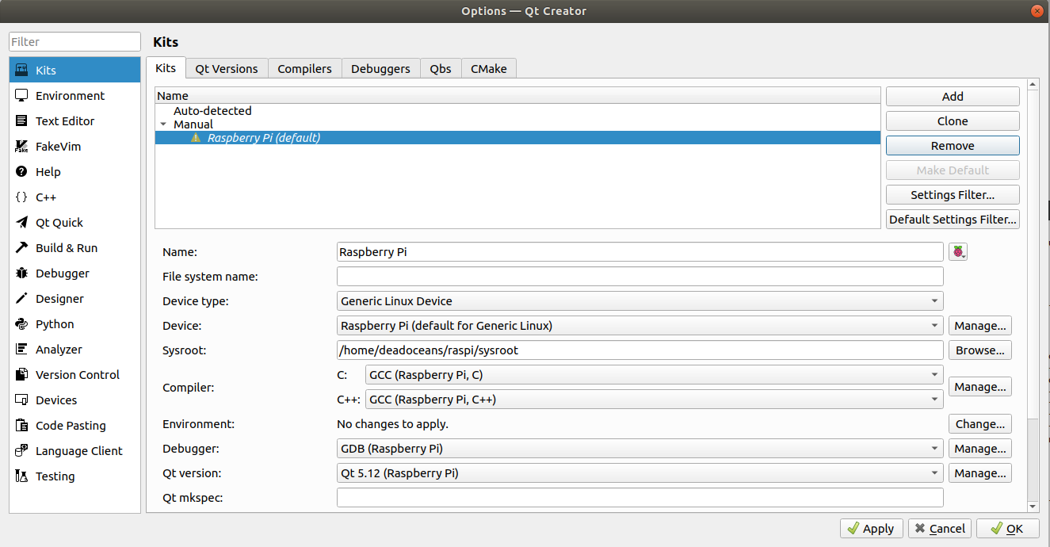Click the Debugger bug icon

tap(21, 273)
